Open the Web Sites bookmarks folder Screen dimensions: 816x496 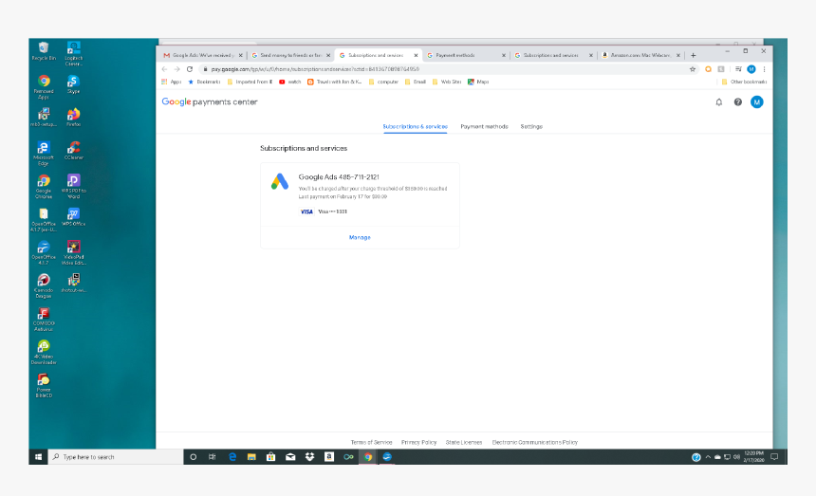pos(447,82)
